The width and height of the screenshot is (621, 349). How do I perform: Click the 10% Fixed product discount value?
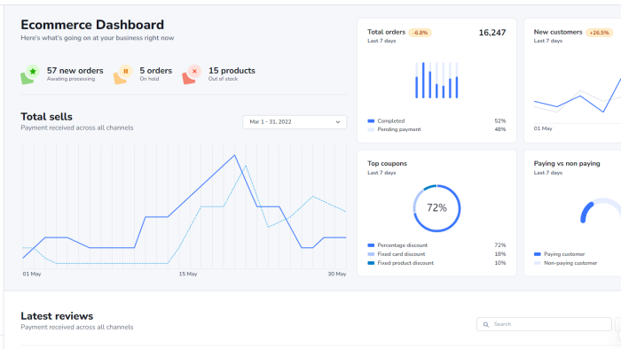tap(500, 263)
